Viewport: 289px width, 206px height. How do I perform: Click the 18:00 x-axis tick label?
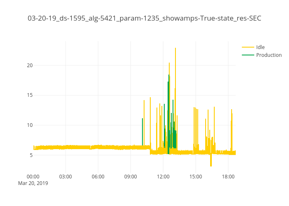click(x=228, y=177)
